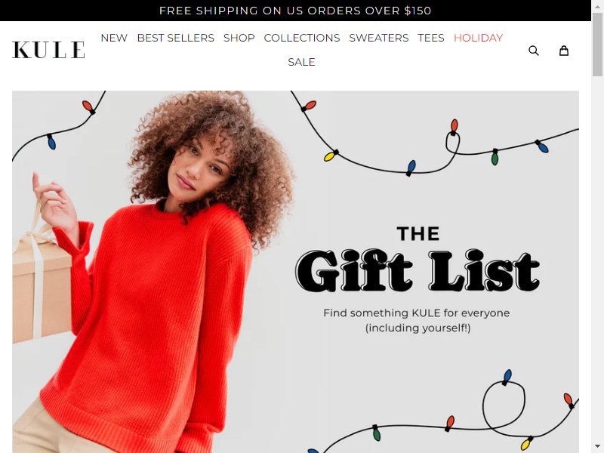Click the vertical scrollbar thumb
Viewport: 604px width, 453px height.
point(597,45)
